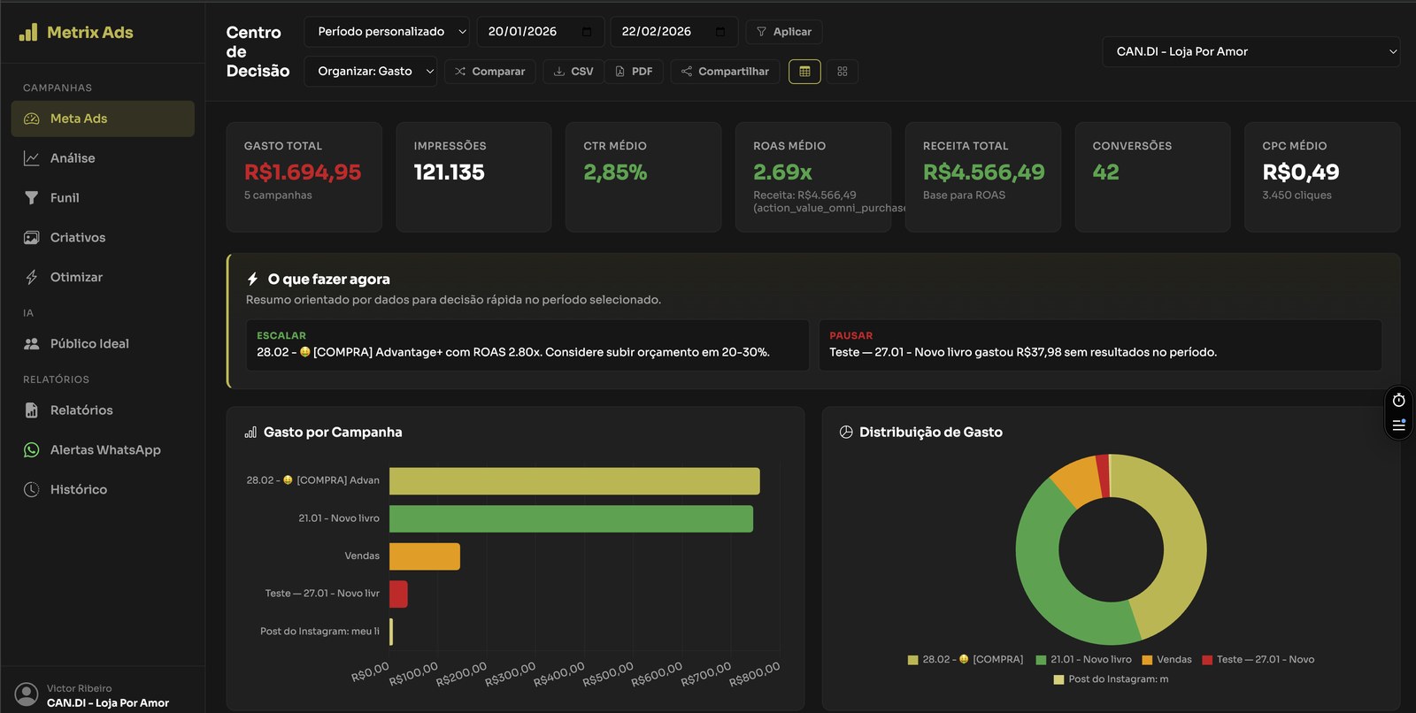Click the Impressões value 121.135

click(x=450, y=172)
